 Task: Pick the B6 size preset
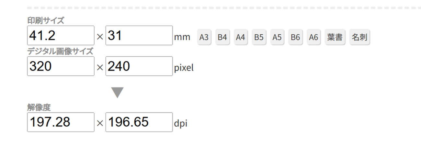tap(295, 37)
